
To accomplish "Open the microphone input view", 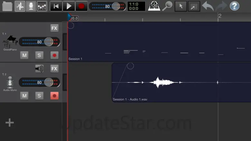I will pyautogui.click(x=31, y=6).
